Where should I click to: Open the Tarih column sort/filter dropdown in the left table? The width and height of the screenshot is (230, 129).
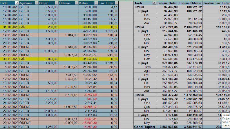point(17,3)
